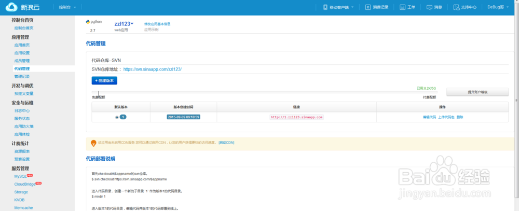The height and width of the screenshot is (211, 519).
Task: Open 应用防火墙 in sidebar
Action: 23,126
